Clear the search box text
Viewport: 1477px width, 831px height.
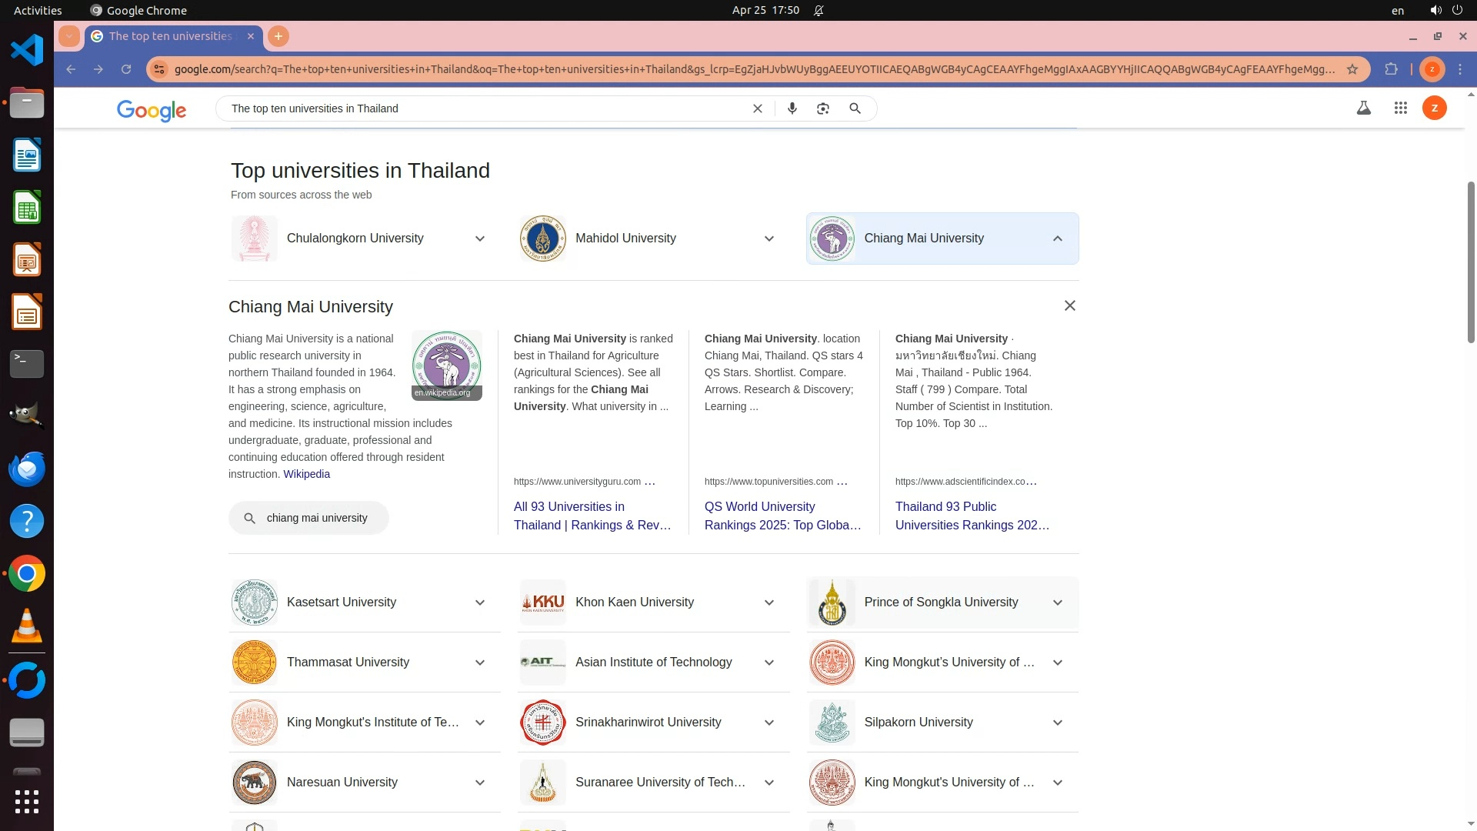757,108
